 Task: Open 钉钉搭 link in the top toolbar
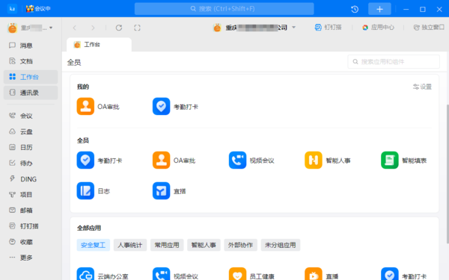328,28
